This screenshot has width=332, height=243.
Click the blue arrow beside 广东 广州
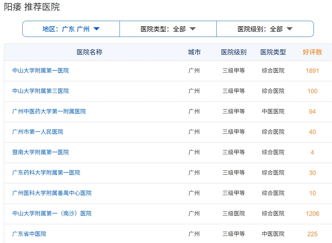97,29
